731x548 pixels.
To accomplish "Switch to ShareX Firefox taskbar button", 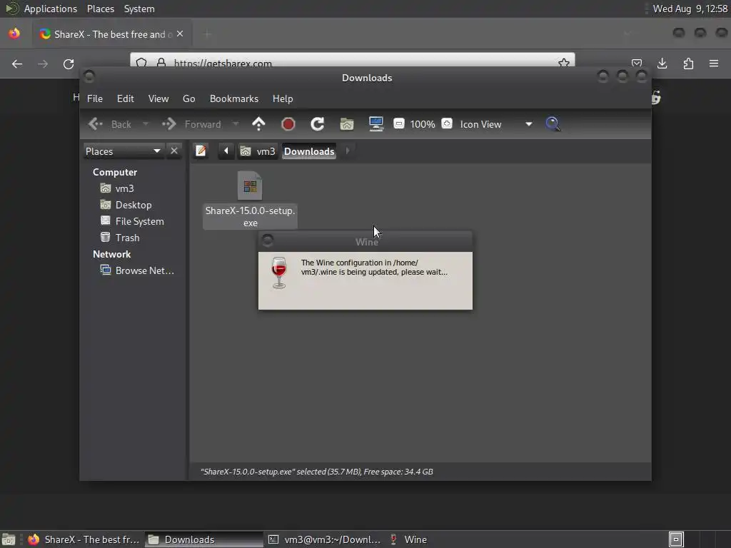I will click(x=84, y=539).
